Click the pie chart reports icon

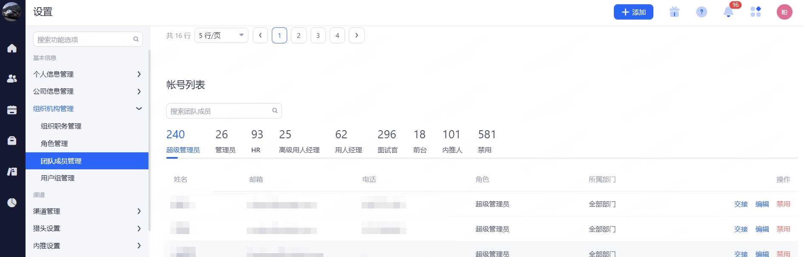(12, 203)
